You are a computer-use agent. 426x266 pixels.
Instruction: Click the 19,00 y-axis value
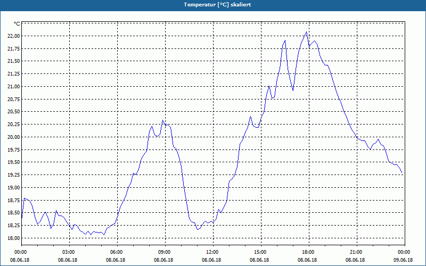coord(14,188)
